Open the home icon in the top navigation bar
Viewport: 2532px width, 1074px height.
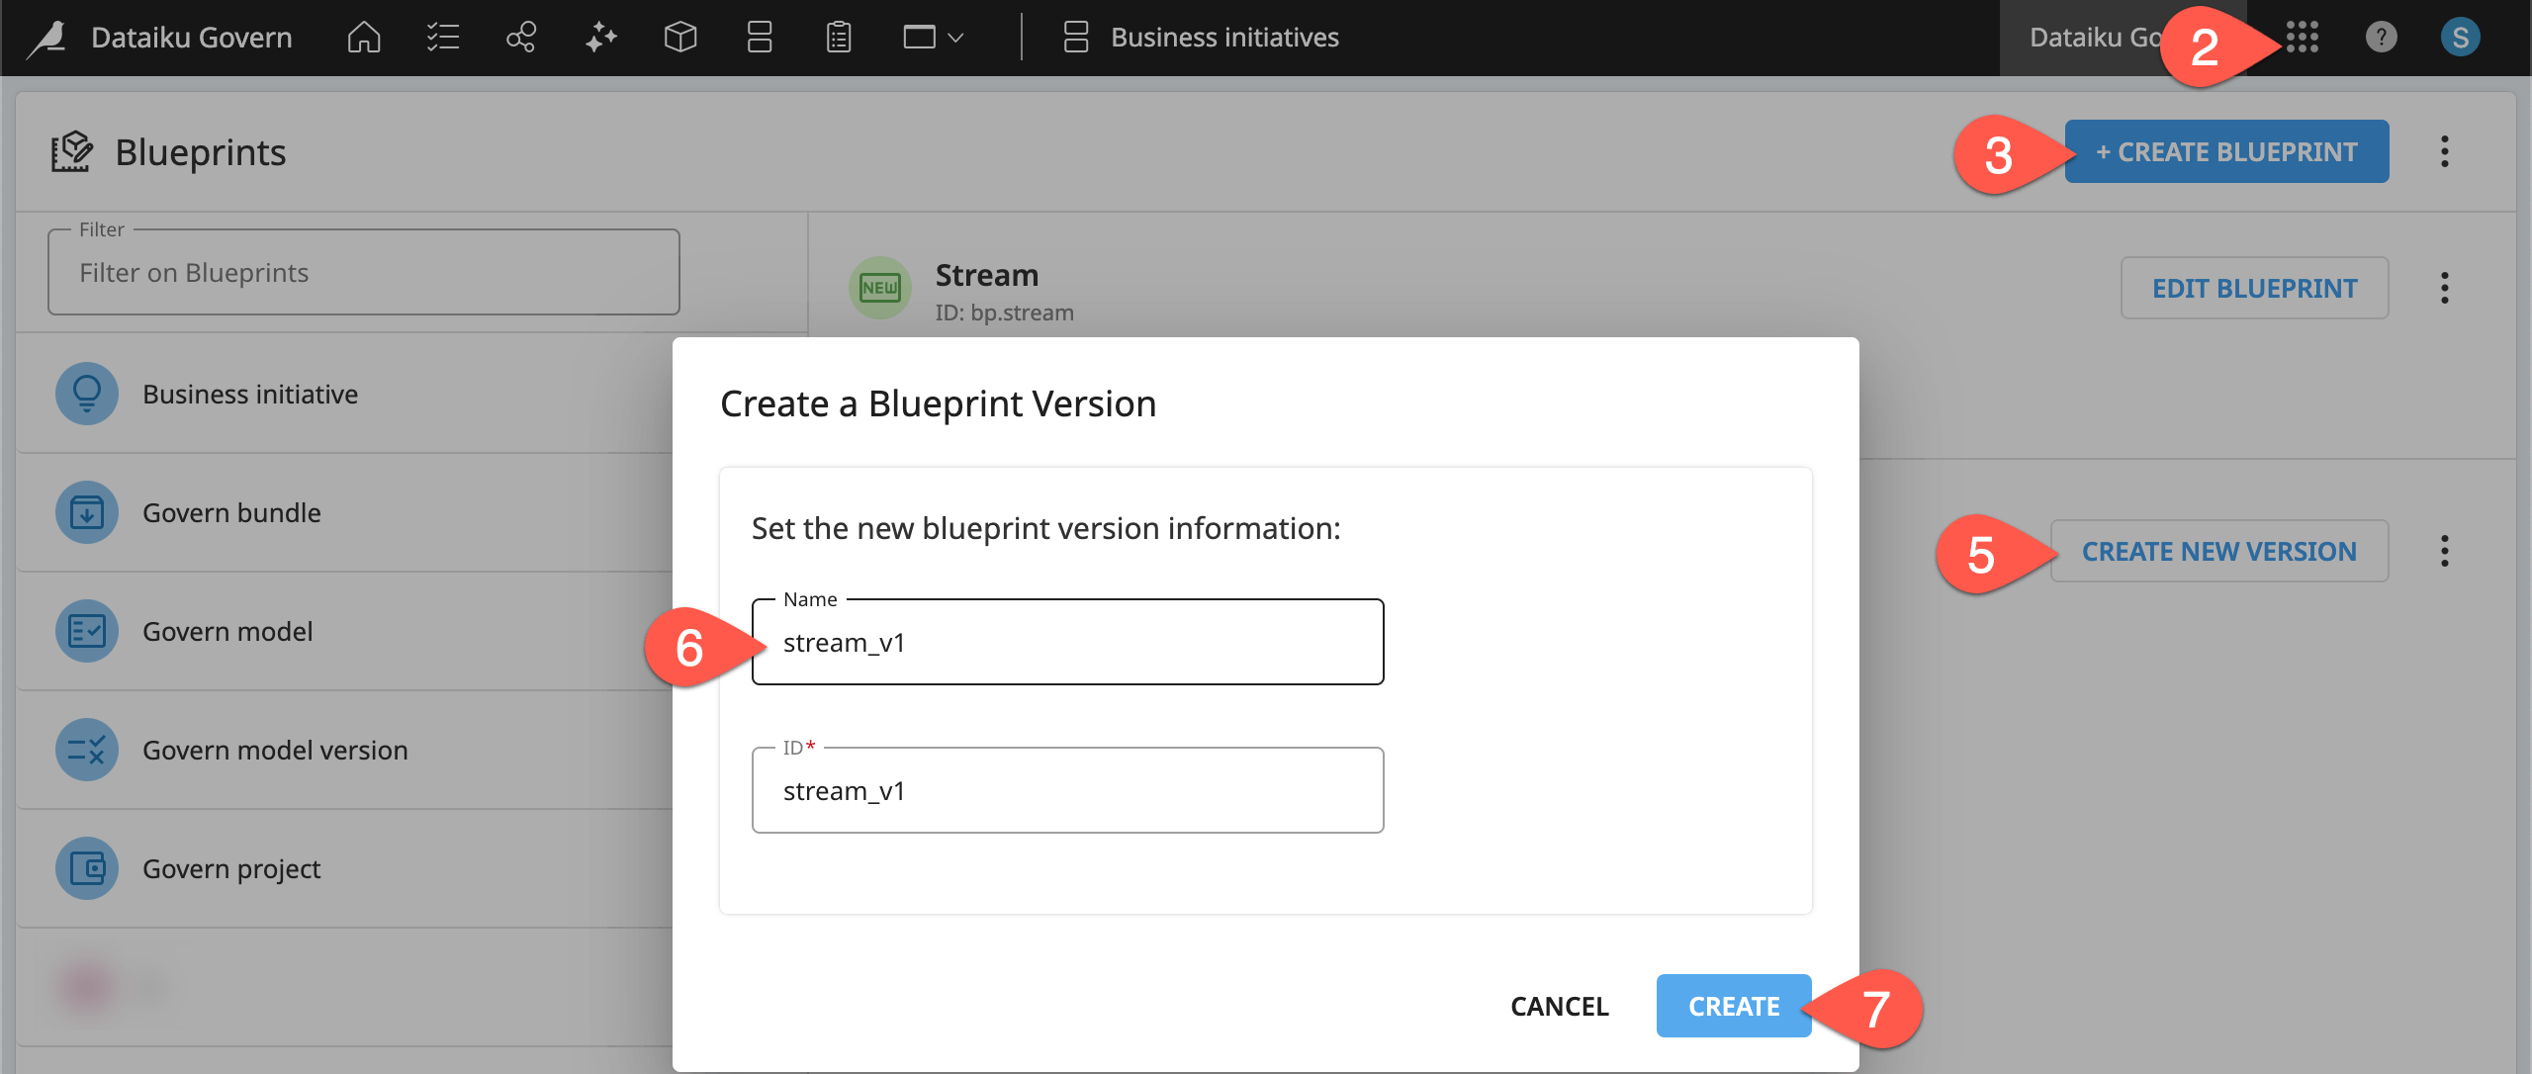[x=363, y=38]
